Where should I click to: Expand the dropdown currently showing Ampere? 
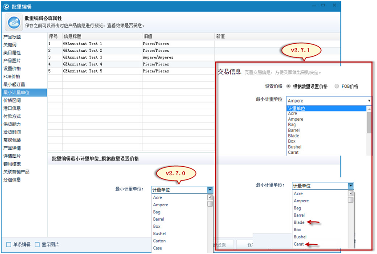[369, 101]
